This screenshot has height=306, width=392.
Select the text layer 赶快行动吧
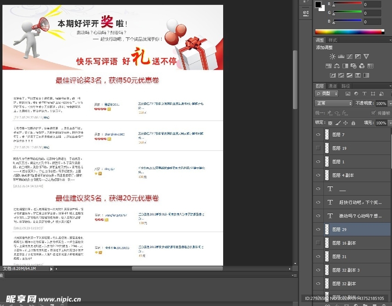pos(360,202)
